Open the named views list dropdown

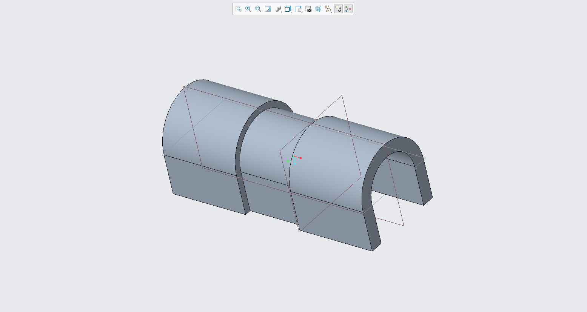[299, 9]
